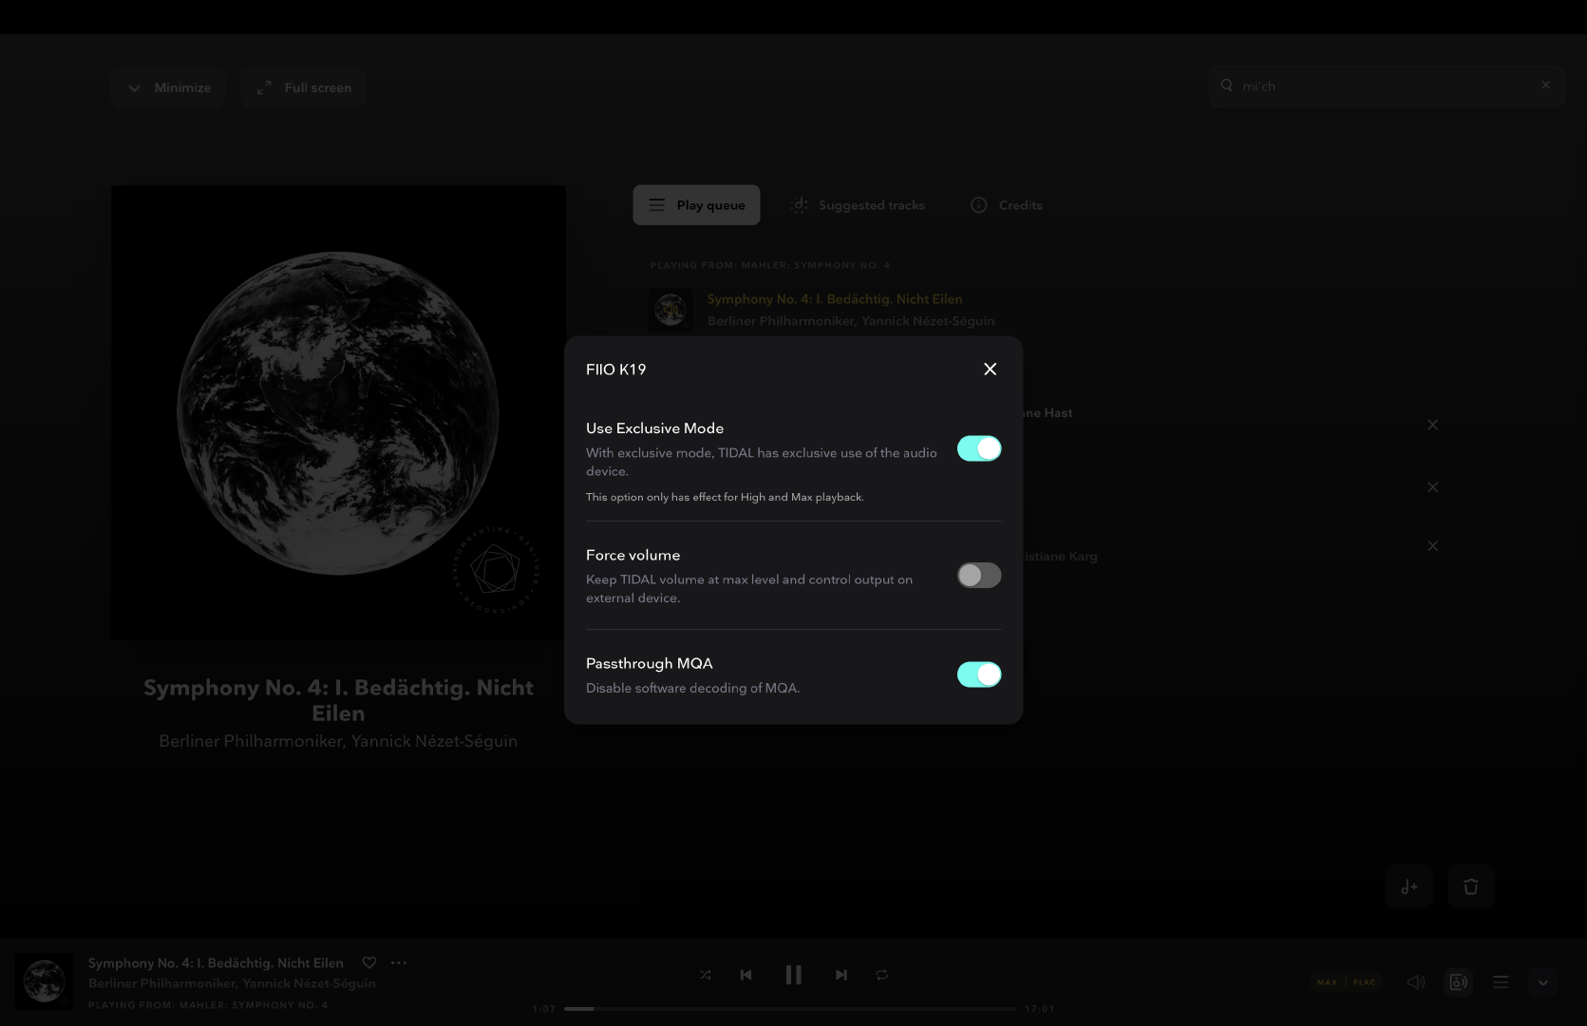Click the volume speaker icon

pos(1415,982)
